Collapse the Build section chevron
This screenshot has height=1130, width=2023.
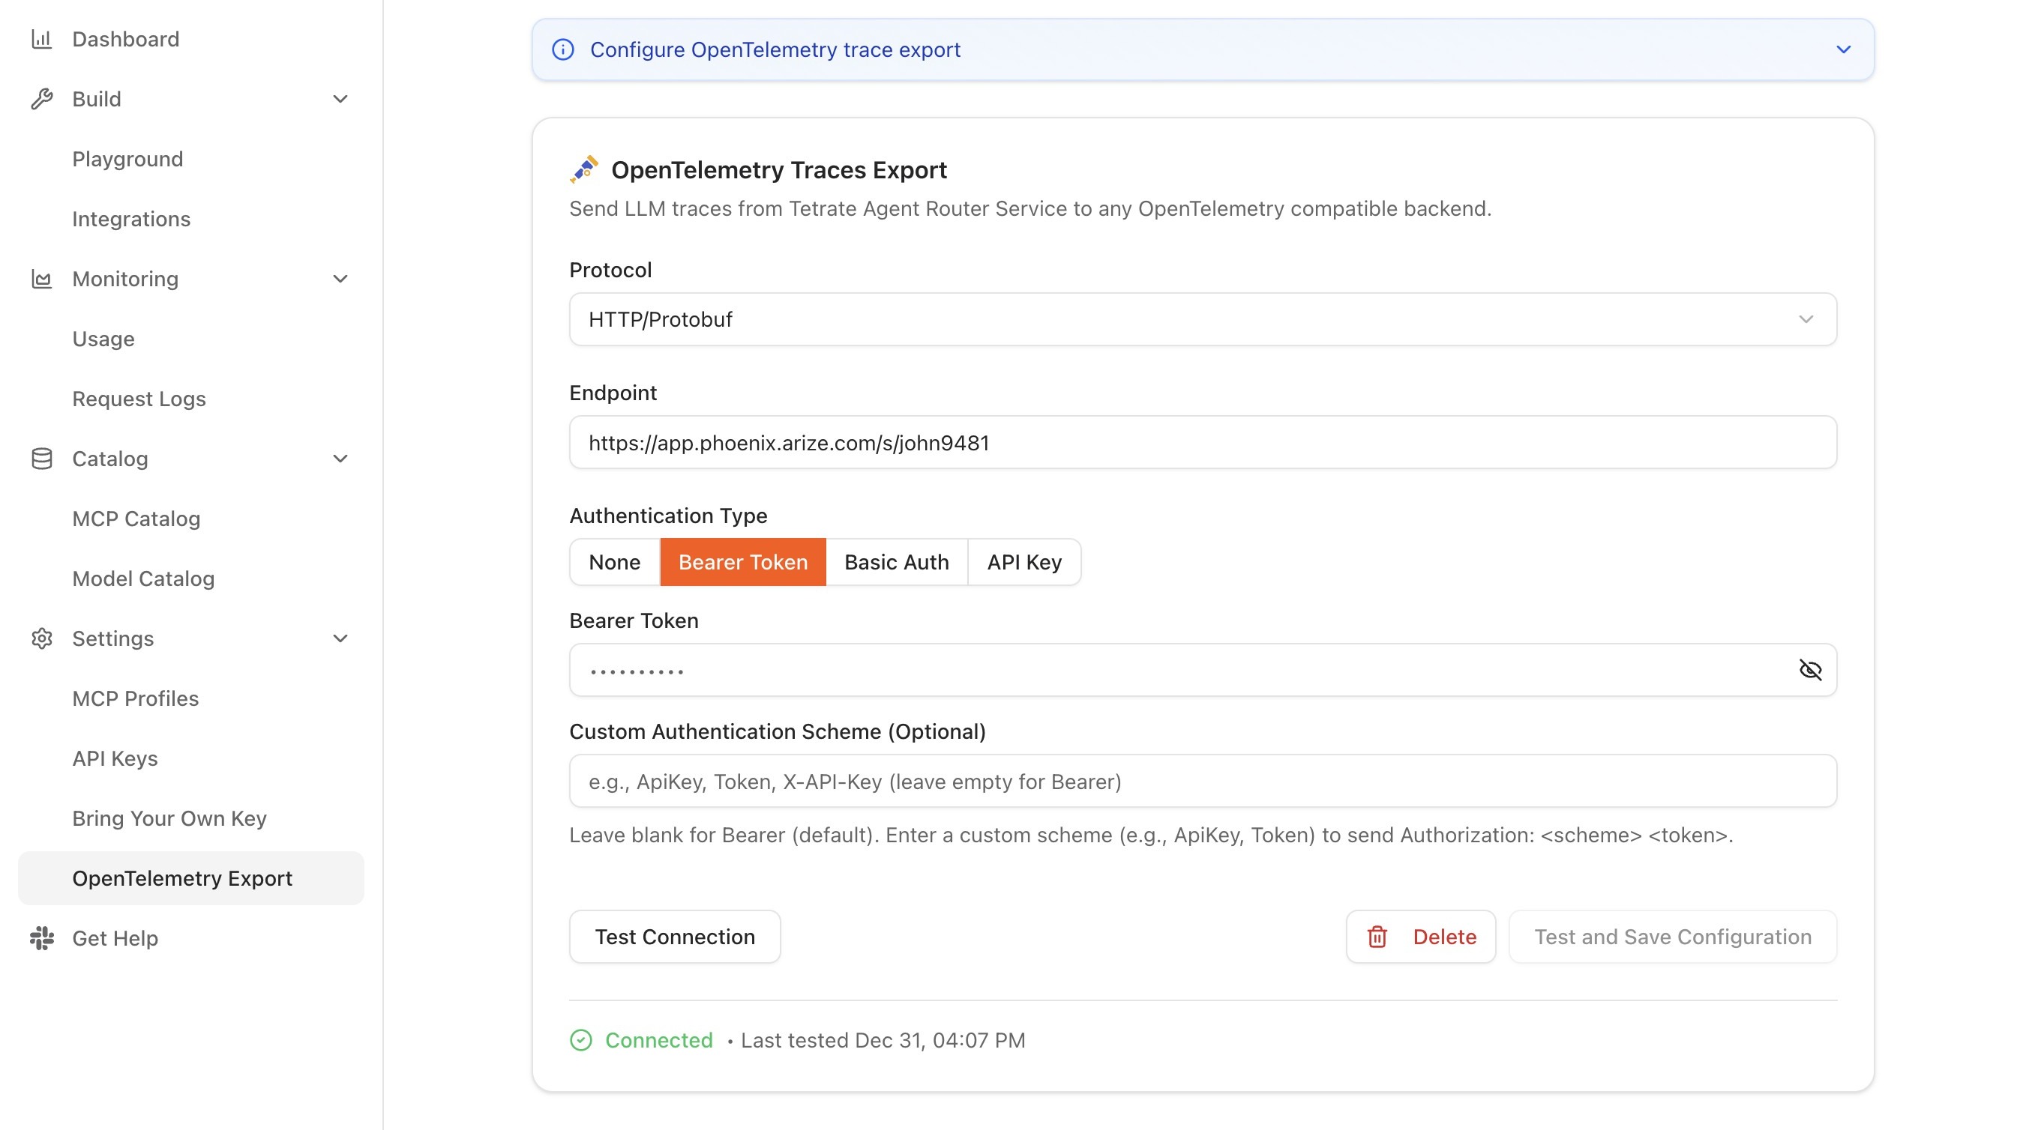340,99
